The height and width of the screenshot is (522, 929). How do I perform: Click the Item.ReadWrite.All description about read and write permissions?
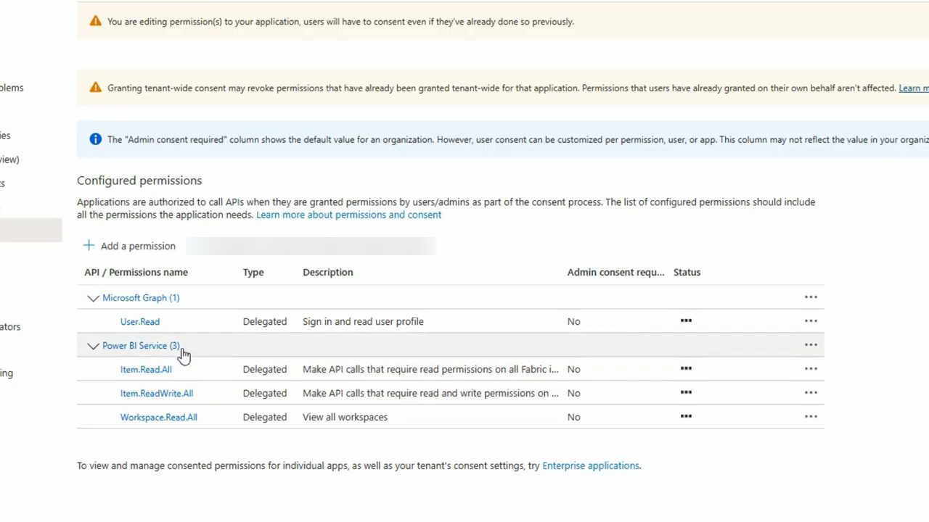tap(430, 393)
